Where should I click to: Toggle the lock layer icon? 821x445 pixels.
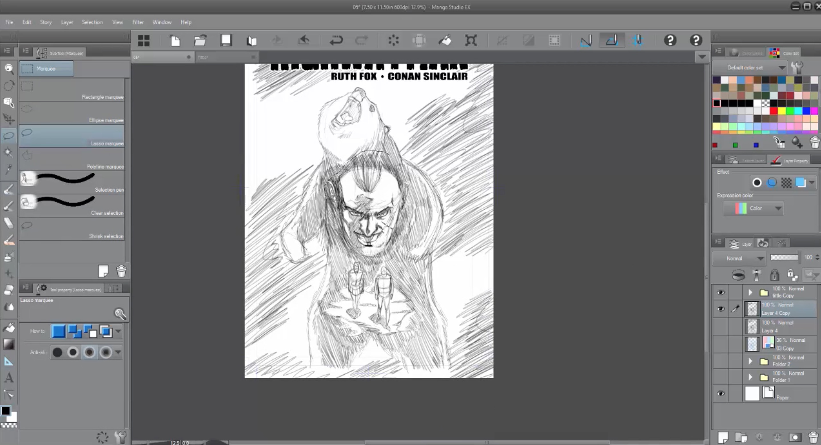[x=774, y=275]
